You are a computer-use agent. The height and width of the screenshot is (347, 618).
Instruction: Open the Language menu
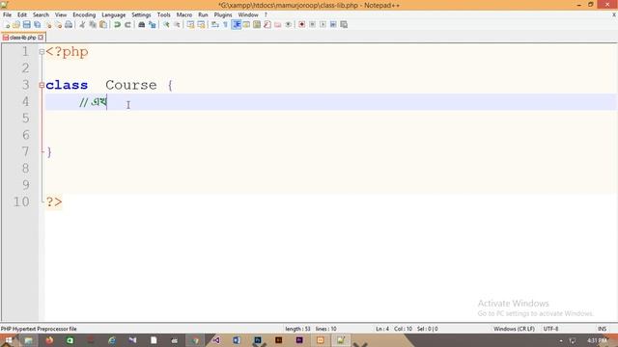[114, 15]
